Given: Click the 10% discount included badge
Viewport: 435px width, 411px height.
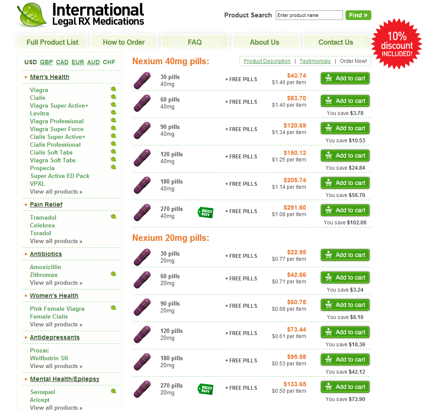Looking at the screenshot, I should 397,44.
